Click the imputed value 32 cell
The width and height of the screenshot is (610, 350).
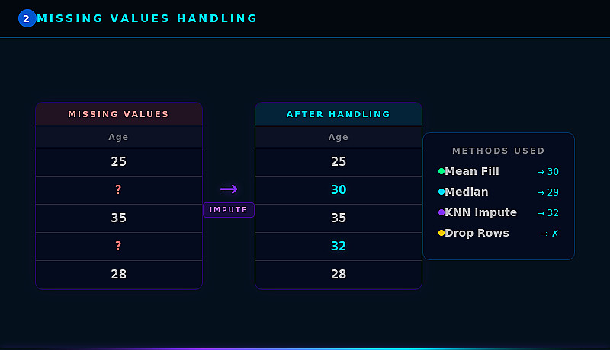coord(338,246)
